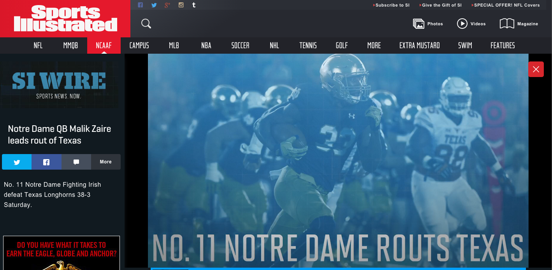The height and width of the screenshot is (270, 552).
Task: Open the SWIM section
Action: [x=465, y=46]
